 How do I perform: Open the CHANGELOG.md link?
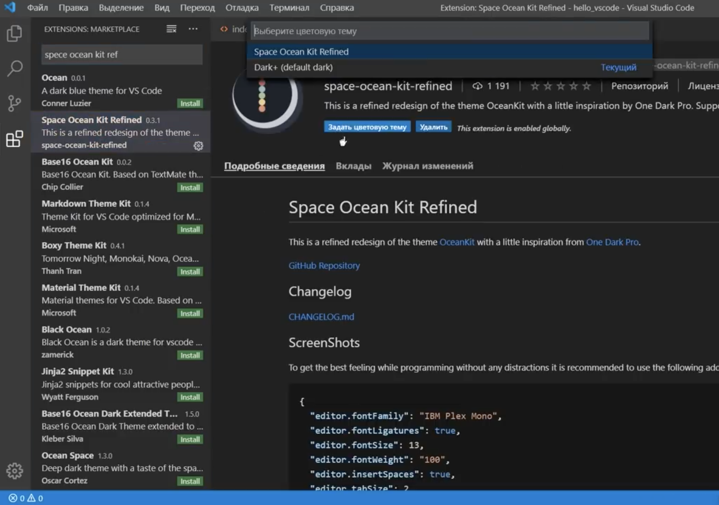(x=321, y=317)
